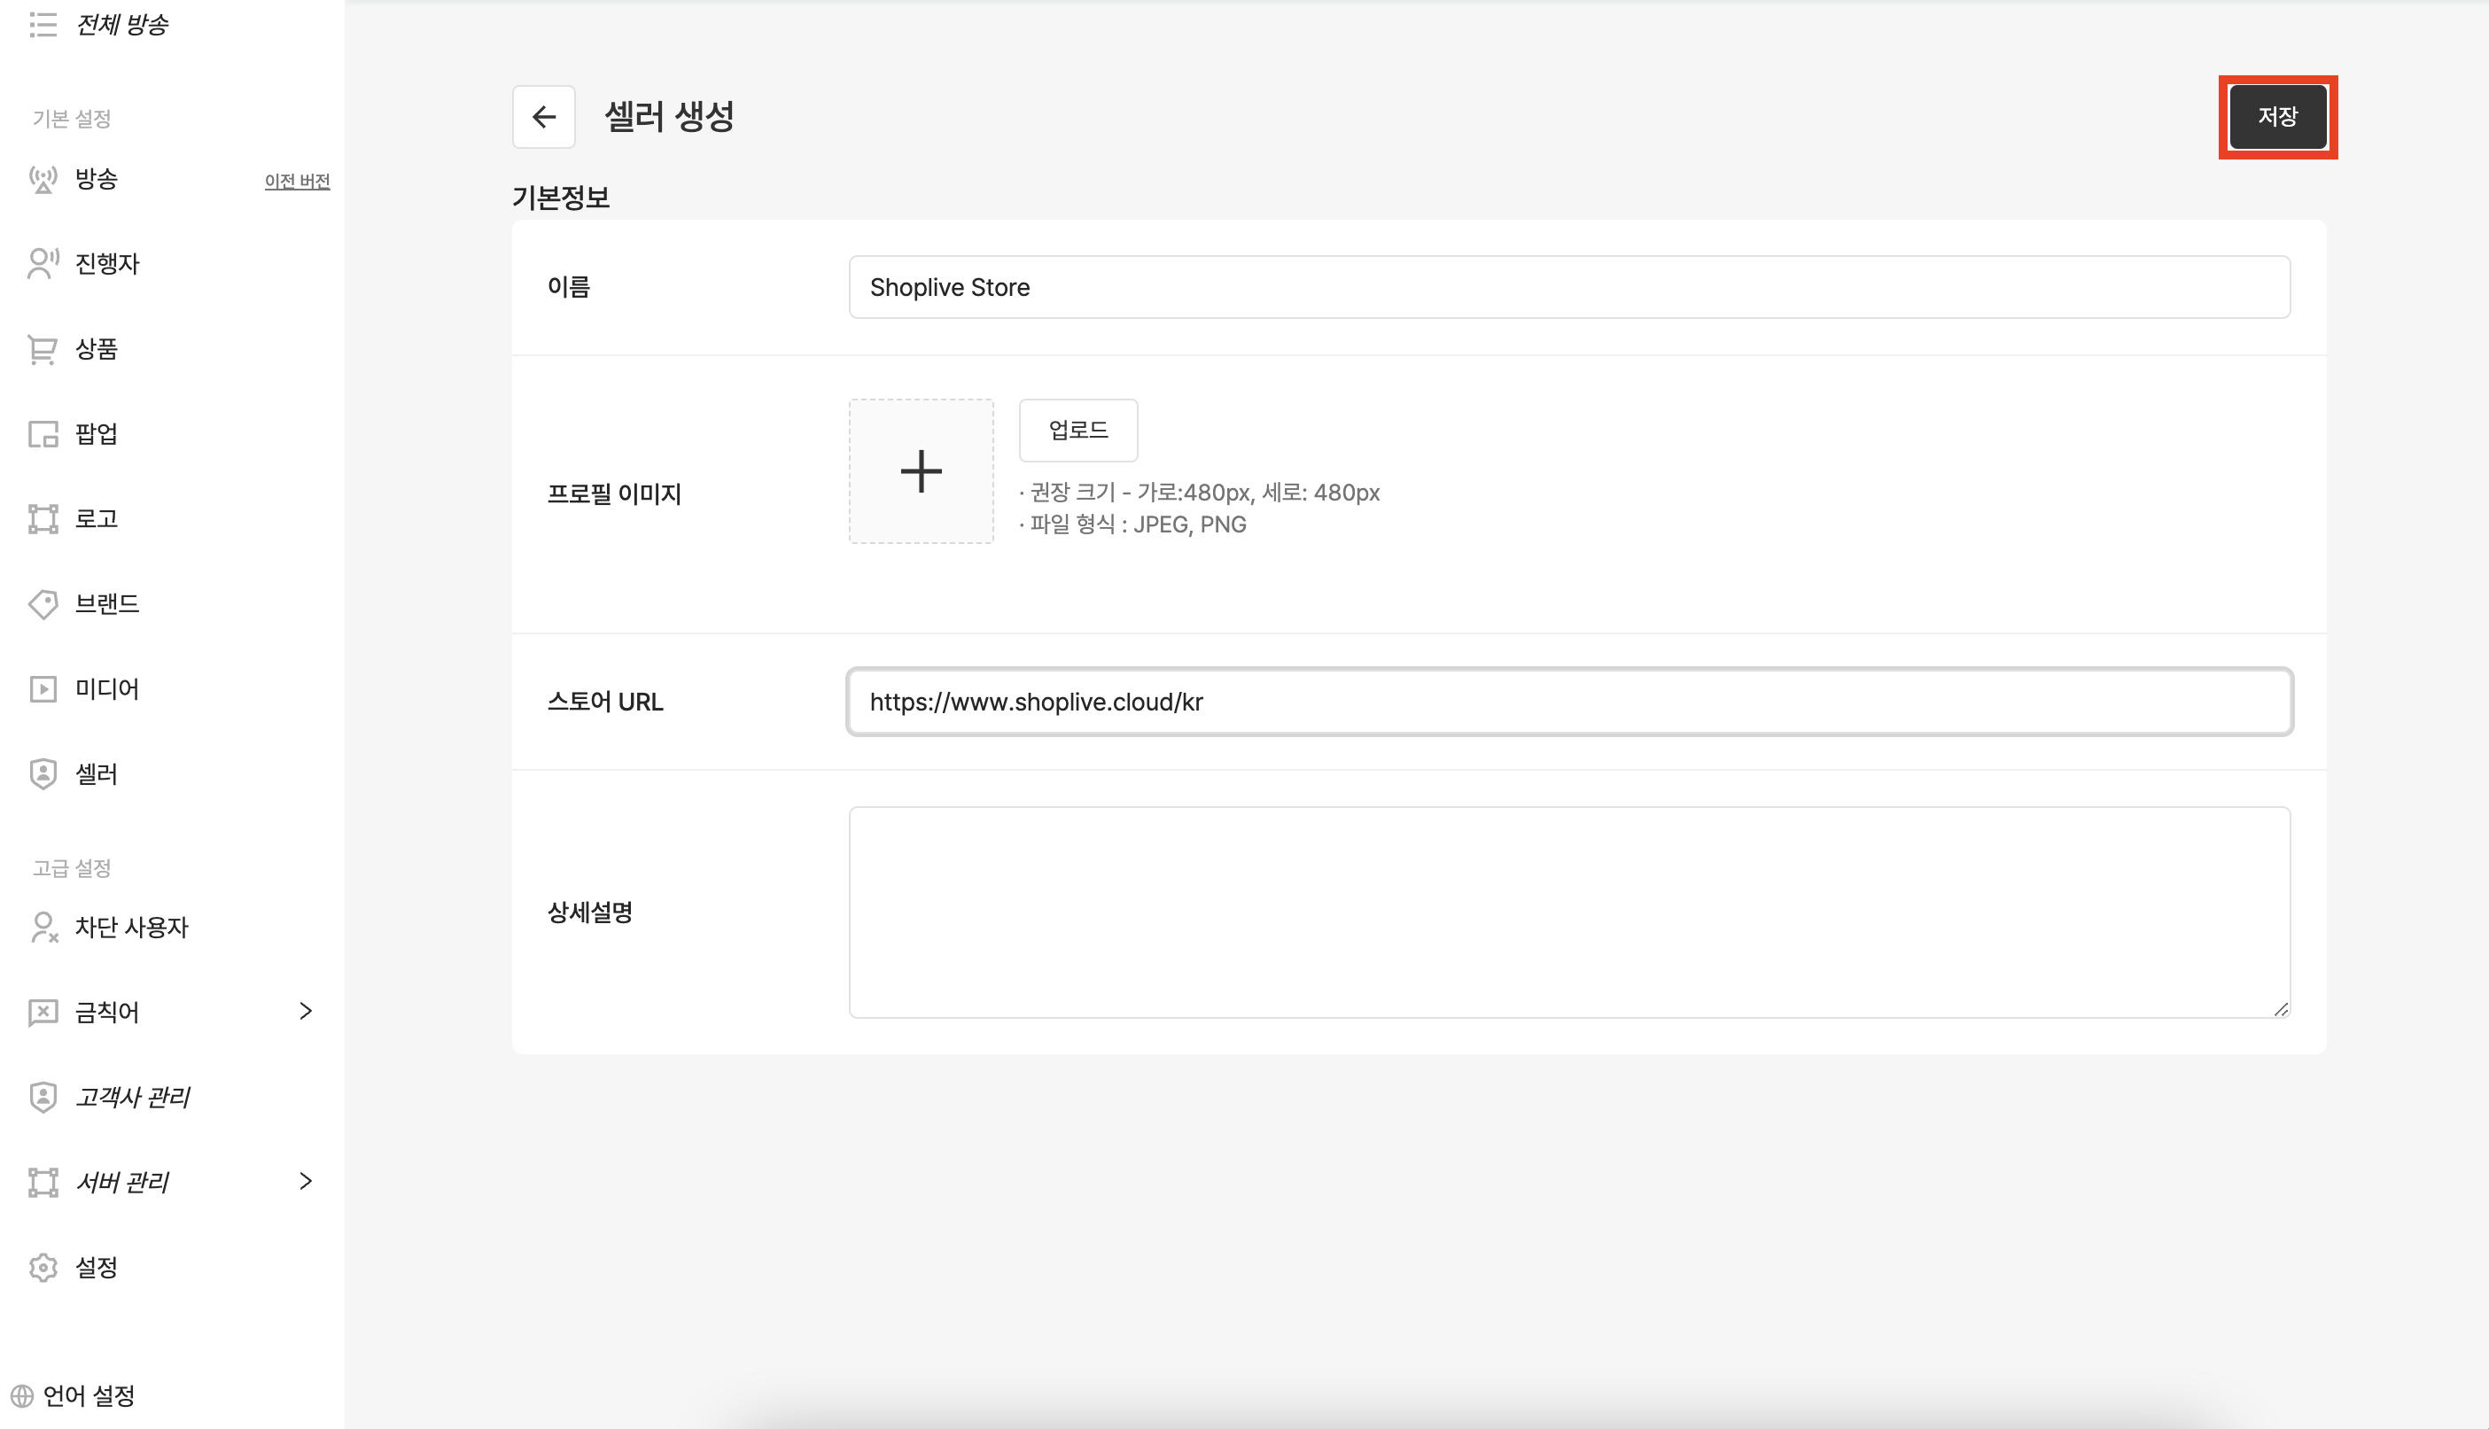Click the 상품 shopping cart icon
Image resolution: width=2489 pixels, height=1429 pixels.
[x=43, y=349]
